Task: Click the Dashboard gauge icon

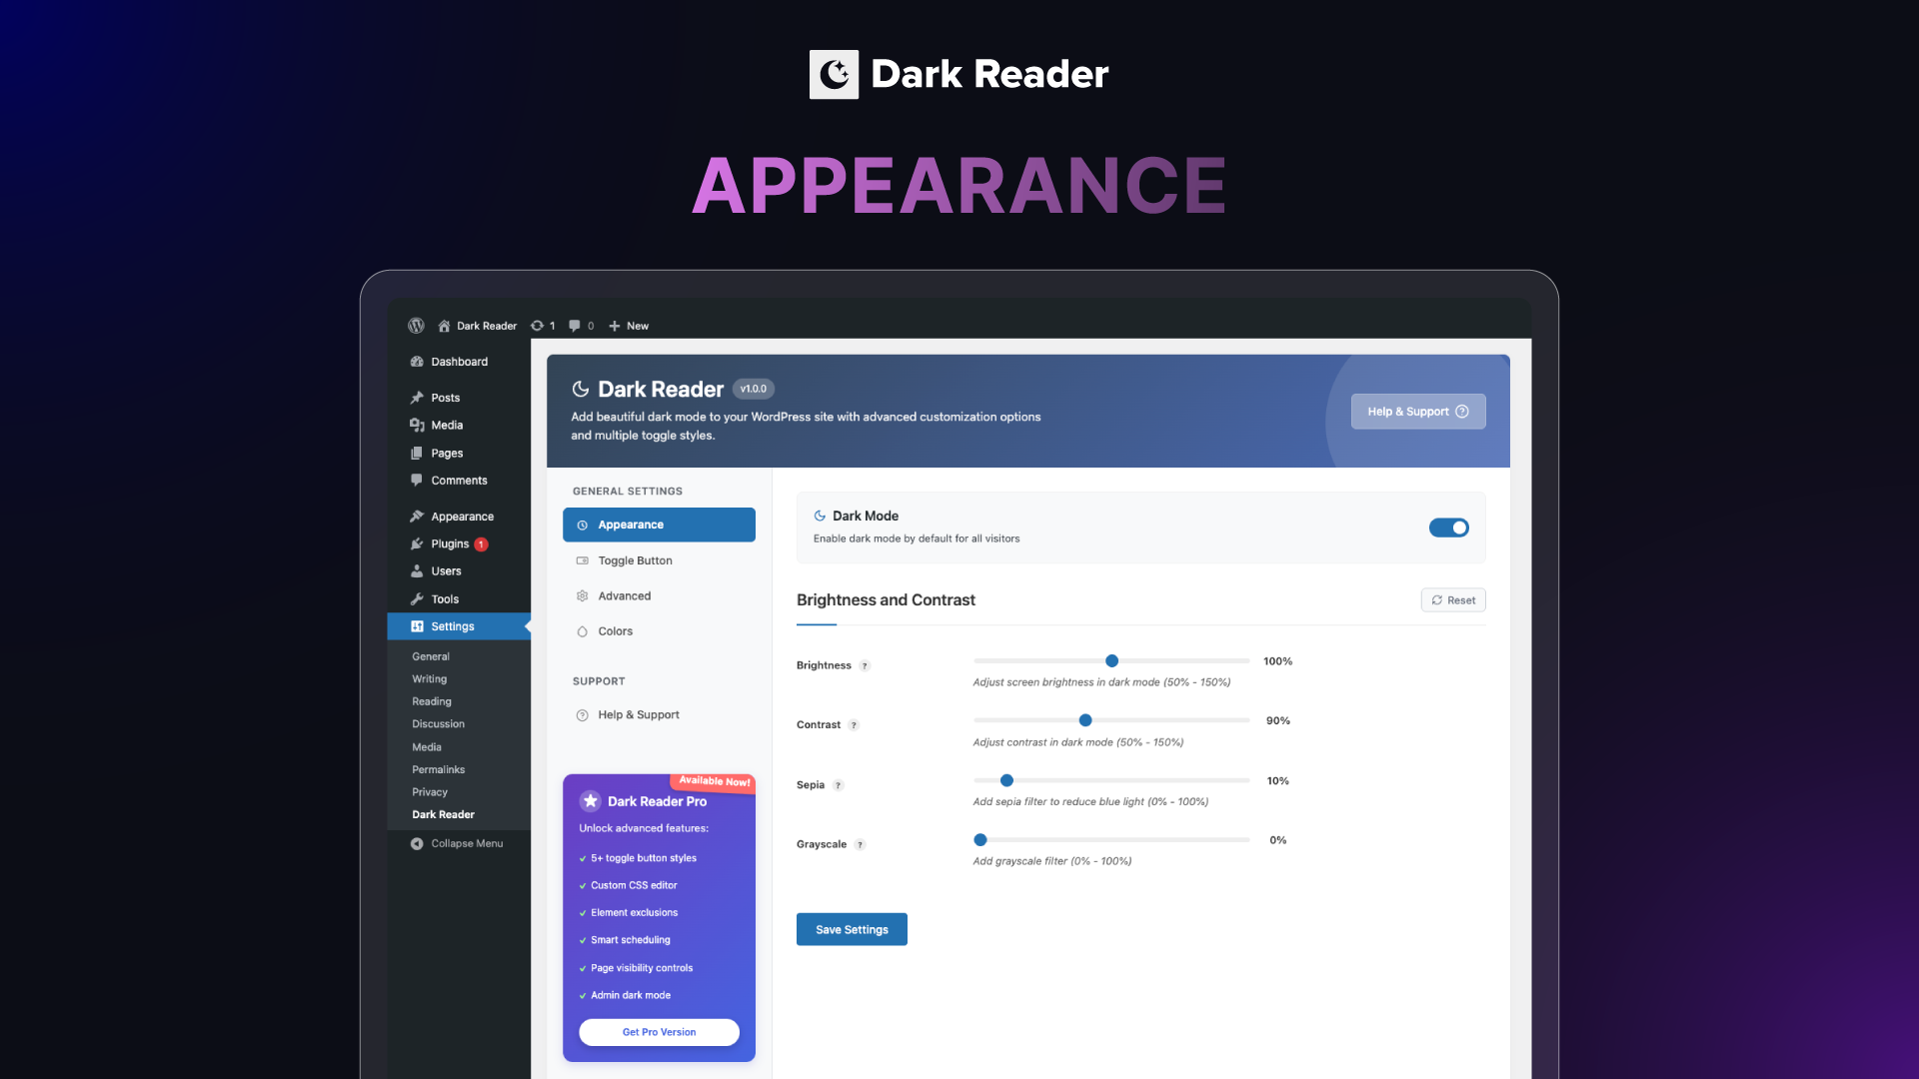Action: click(x=417, y=362)
